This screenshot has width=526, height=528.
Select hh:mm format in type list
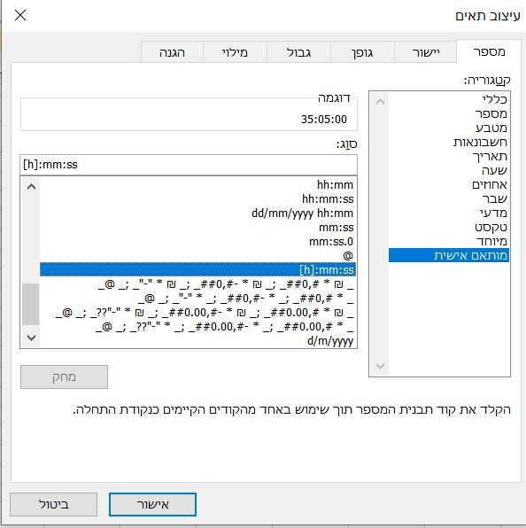pos(197,184)
